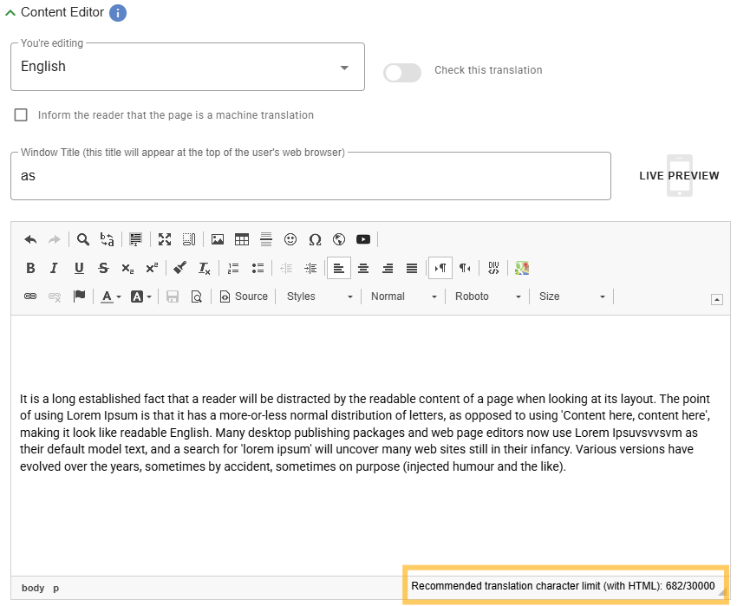The image size is (737, 606).
Task: Insert an image using the image icon
Action: tap(218, 240)
